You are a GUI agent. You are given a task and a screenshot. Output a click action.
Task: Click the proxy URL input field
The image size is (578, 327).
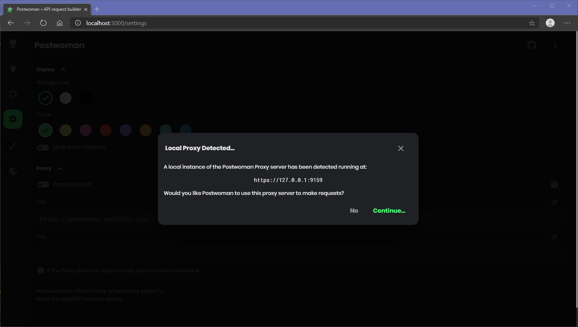pos(300,219)
